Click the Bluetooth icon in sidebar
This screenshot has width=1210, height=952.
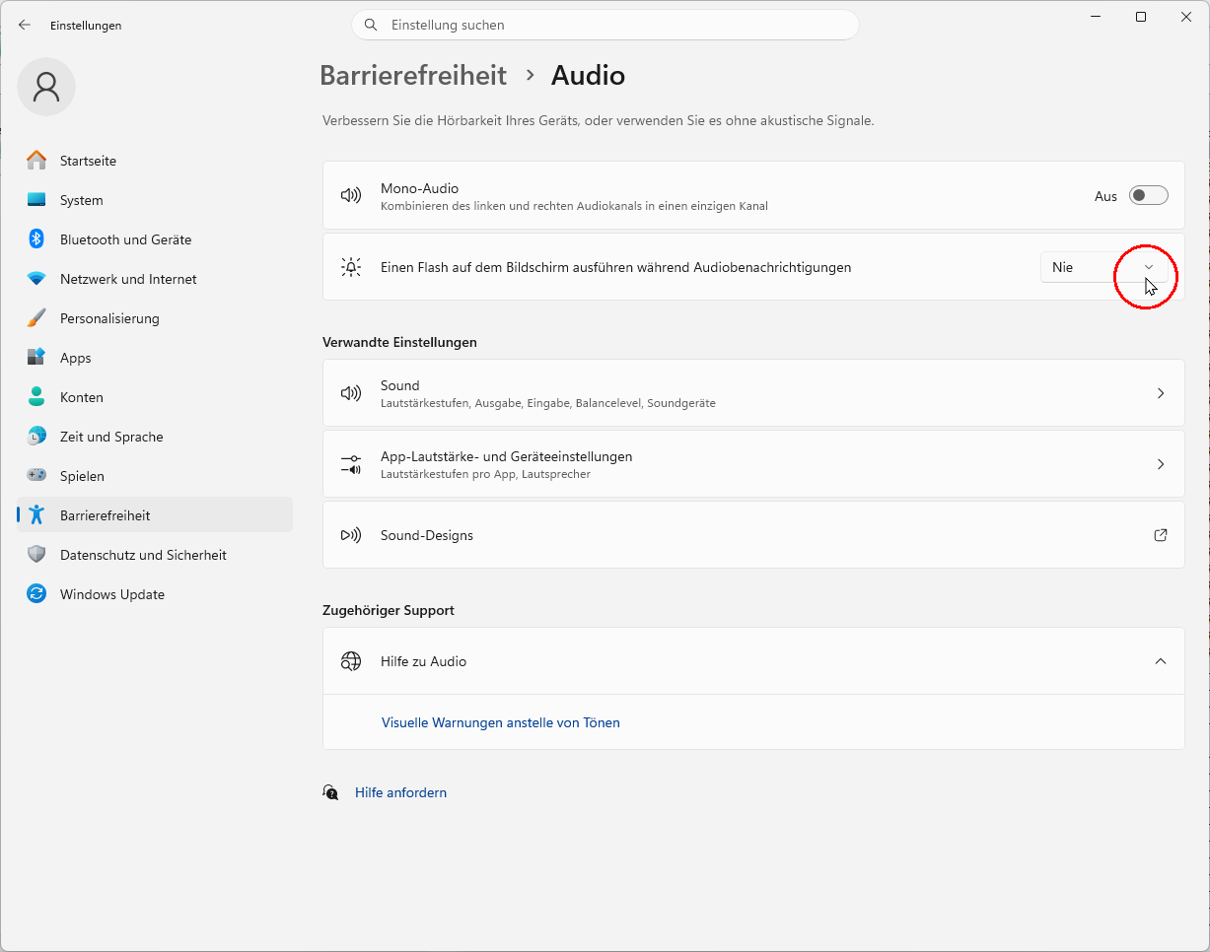36,239
